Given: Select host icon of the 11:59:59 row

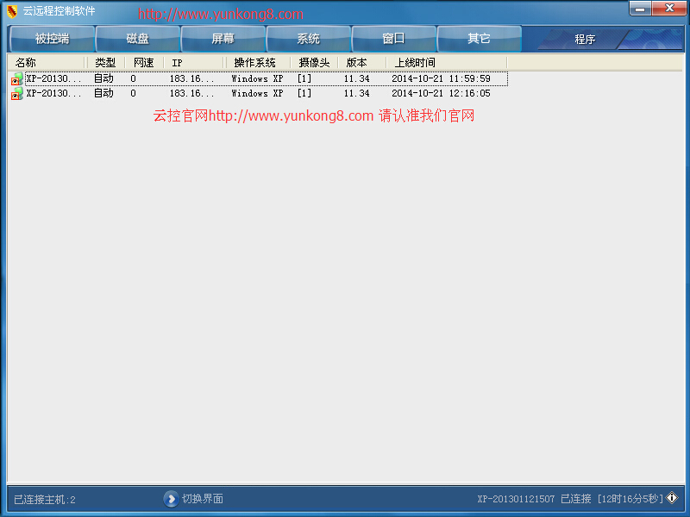Looking at the screenshot, I should click(17, 79).
